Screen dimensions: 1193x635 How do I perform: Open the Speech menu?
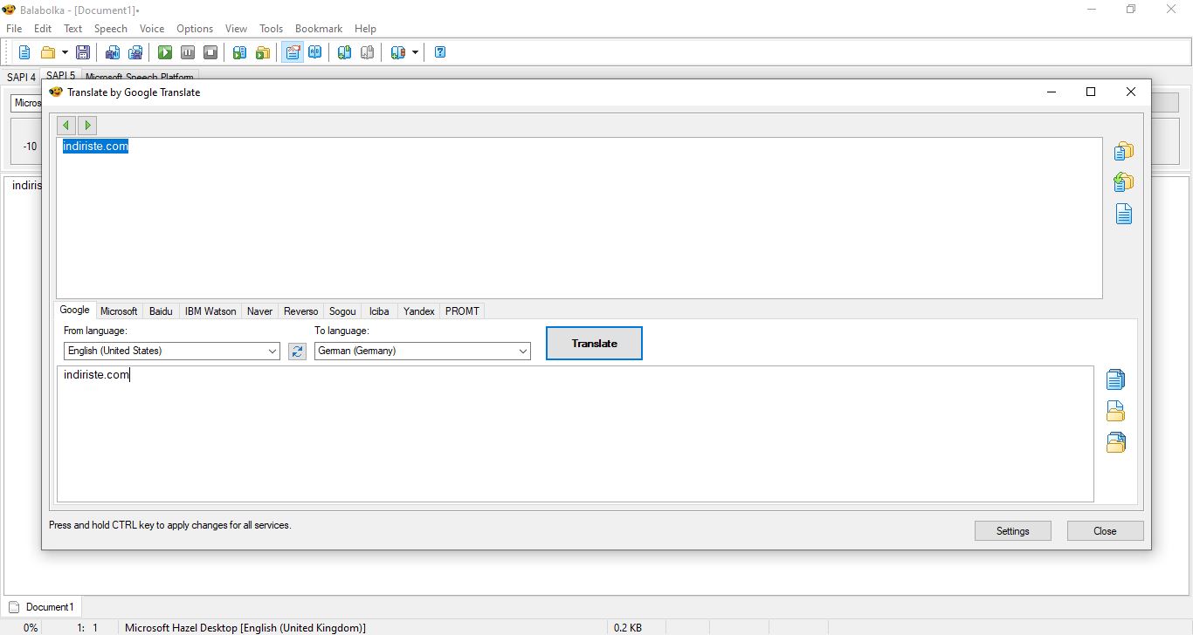click(111, 29)
